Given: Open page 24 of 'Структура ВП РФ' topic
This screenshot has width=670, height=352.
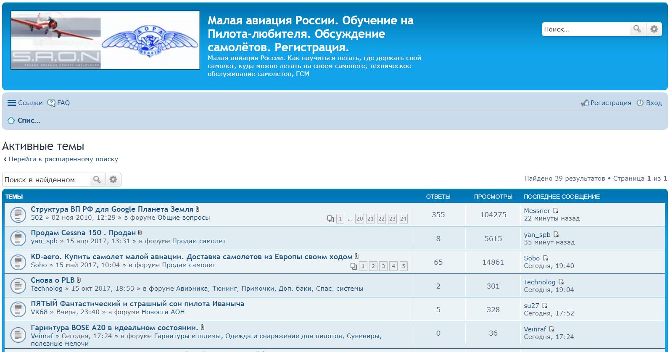Looking at the screenshot, I should [403, 219].
